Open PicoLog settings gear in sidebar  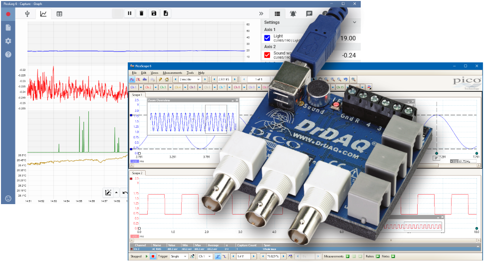point(8,41)
